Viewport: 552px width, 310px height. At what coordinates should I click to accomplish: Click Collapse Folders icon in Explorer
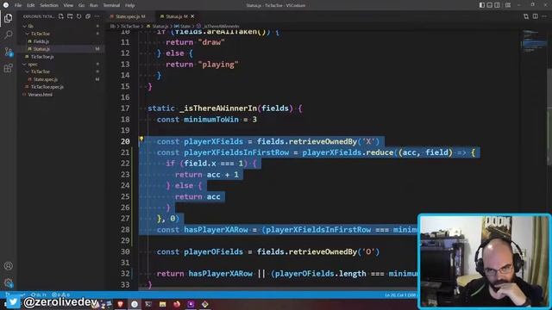(88, 16)
